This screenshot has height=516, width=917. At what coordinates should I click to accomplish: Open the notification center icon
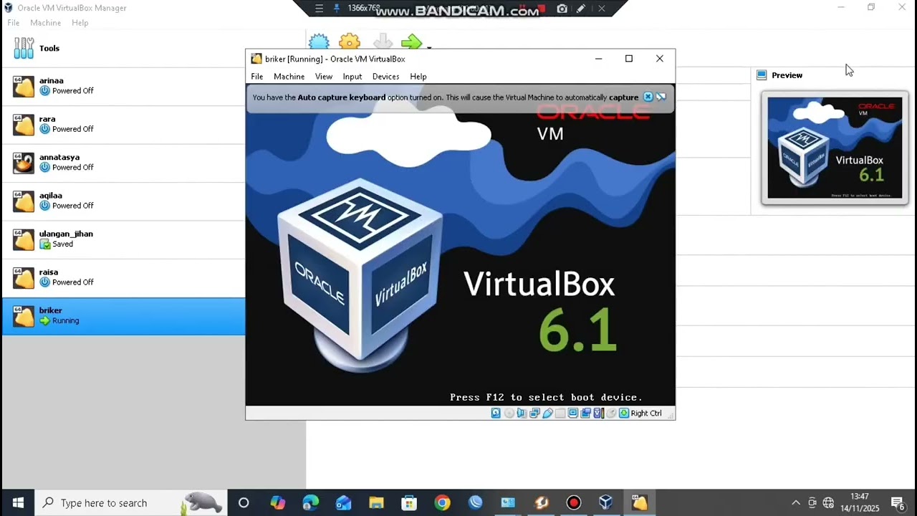coord(898,502)
